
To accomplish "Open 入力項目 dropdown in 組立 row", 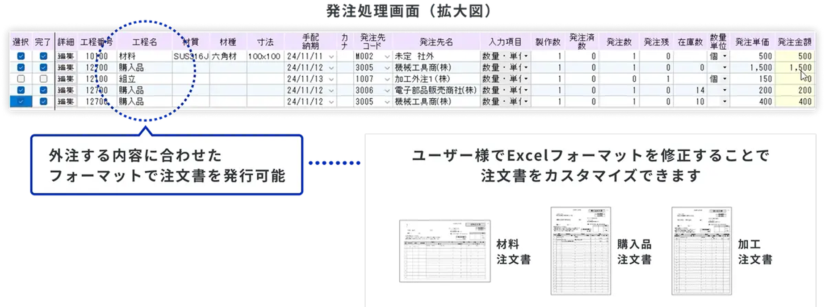I will tap(526, 79).
